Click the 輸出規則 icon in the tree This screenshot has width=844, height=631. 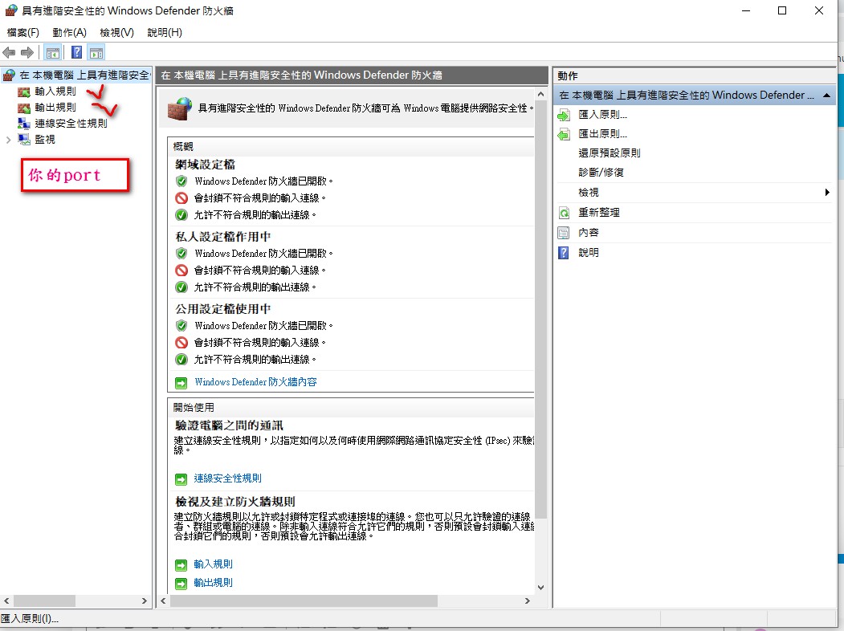pyautogui.click(x=23, y=108)
